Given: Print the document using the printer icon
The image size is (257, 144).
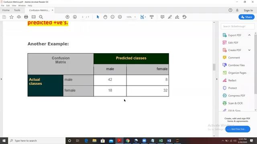Looking at the screenshot, I should tap(26, 17).
